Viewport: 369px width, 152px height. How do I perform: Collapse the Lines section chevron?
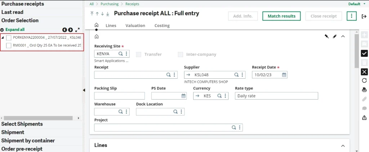coord(342,146)
